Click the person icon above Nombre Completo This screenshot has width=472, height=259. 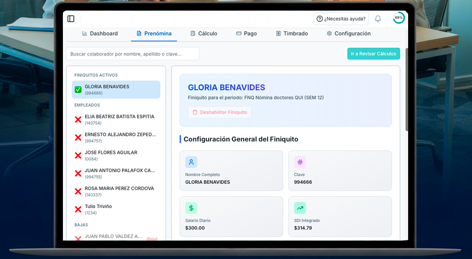click(191, 162)
